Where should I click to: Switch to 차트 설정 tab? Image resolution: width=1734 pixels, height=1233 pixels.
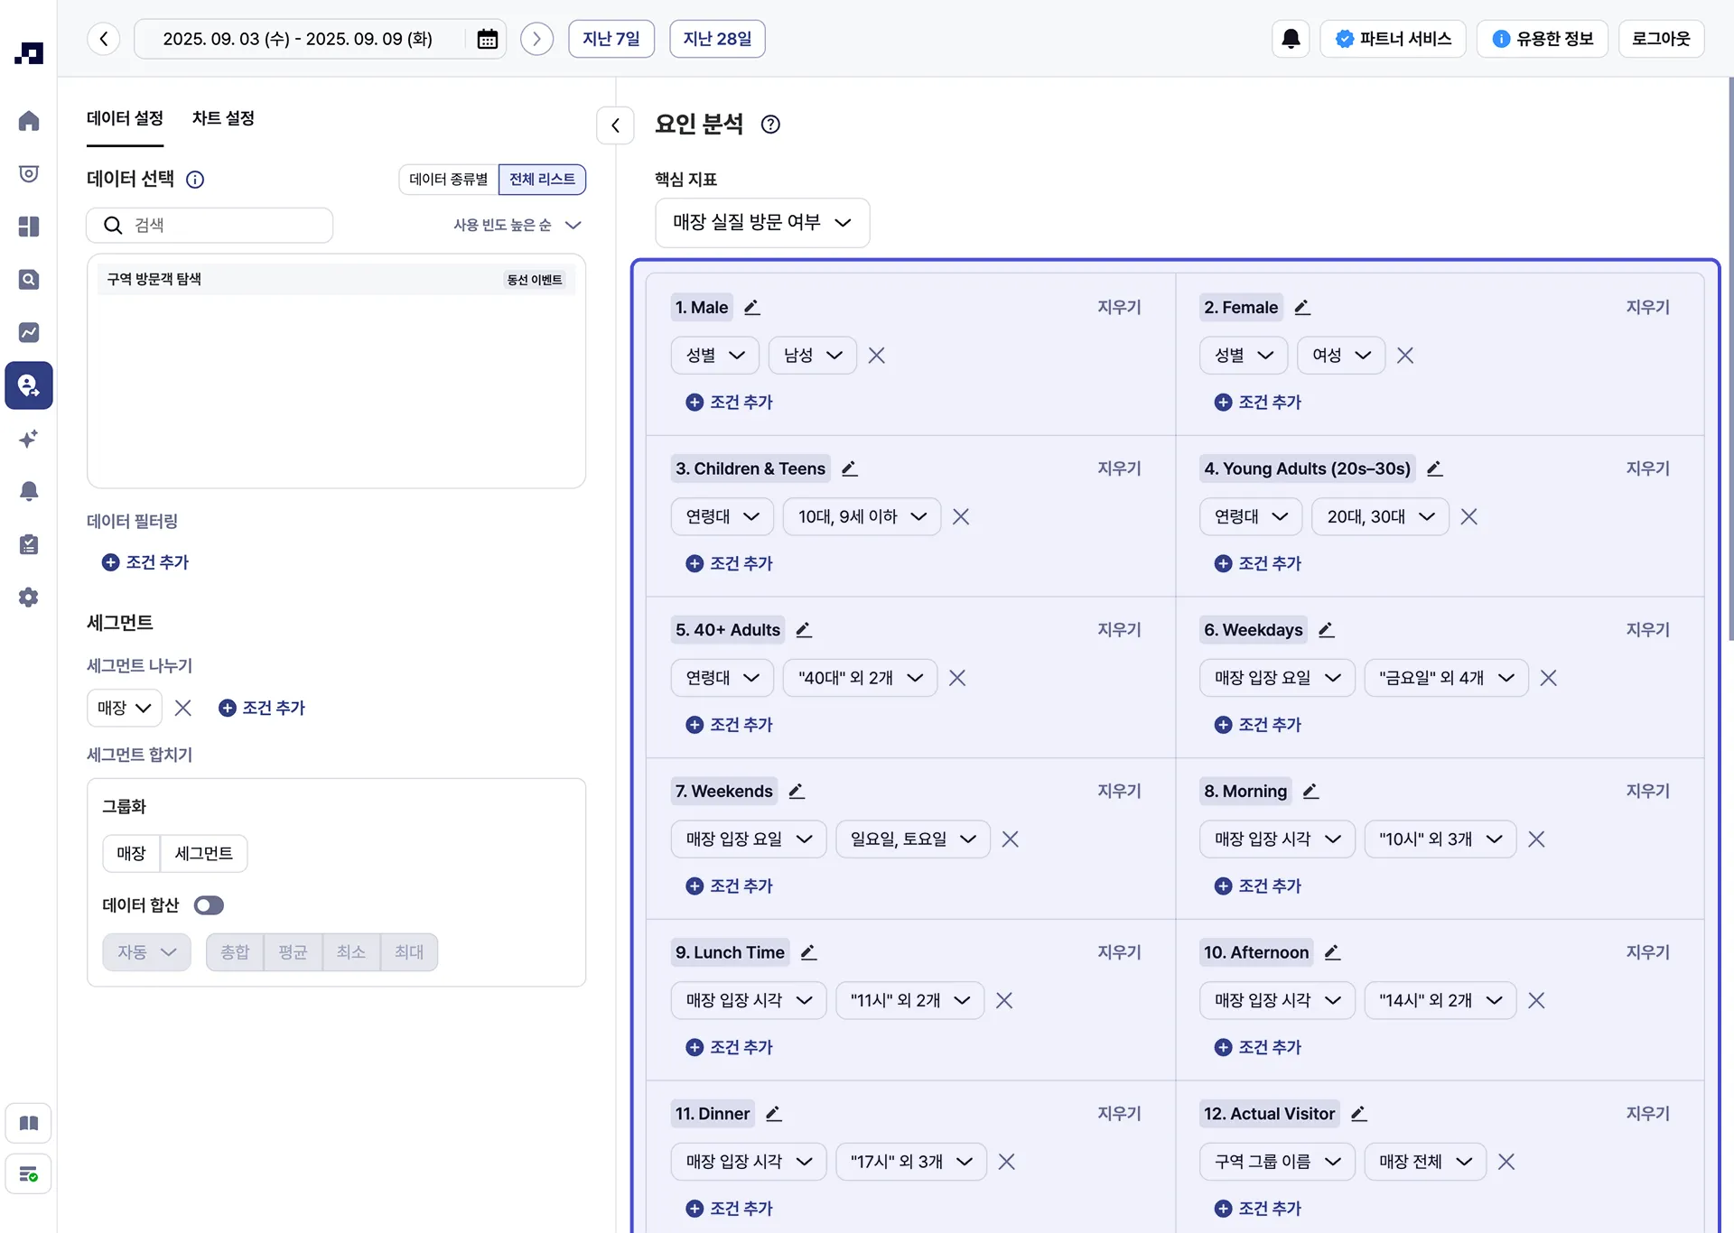[x=223, y=118]
